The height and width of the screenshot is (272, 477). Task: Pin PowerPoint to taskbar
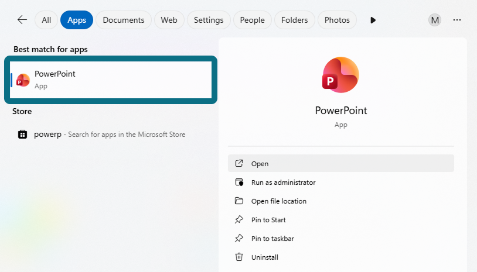[341, 239]
